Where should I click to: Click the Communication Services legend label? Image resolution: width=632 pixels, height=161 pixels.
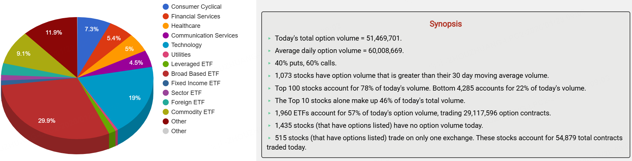(x=204, y=36)
